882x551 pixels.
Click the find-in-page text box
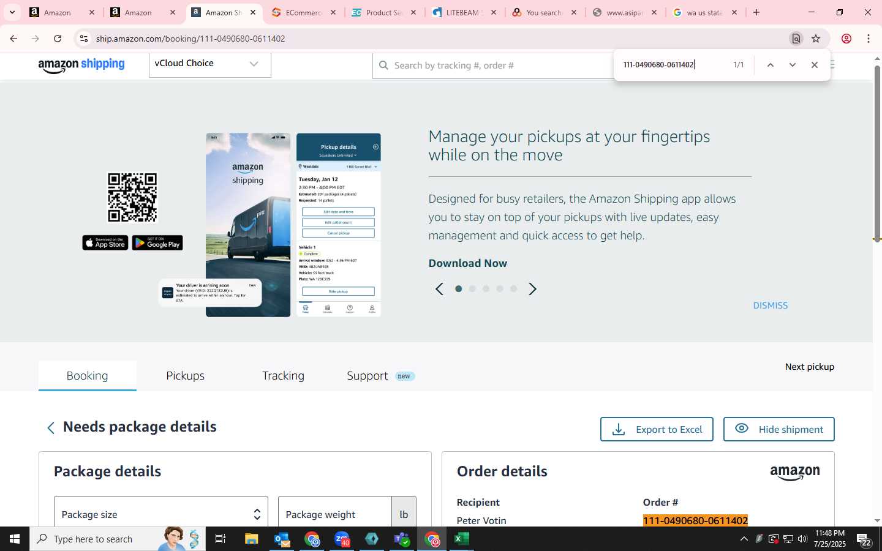[674, 65]
